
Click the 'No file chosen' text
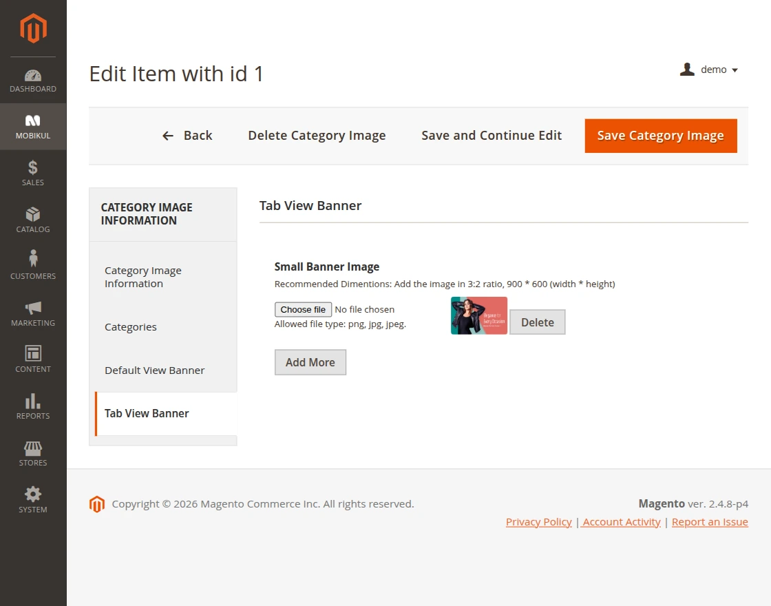tap(364, 309)
